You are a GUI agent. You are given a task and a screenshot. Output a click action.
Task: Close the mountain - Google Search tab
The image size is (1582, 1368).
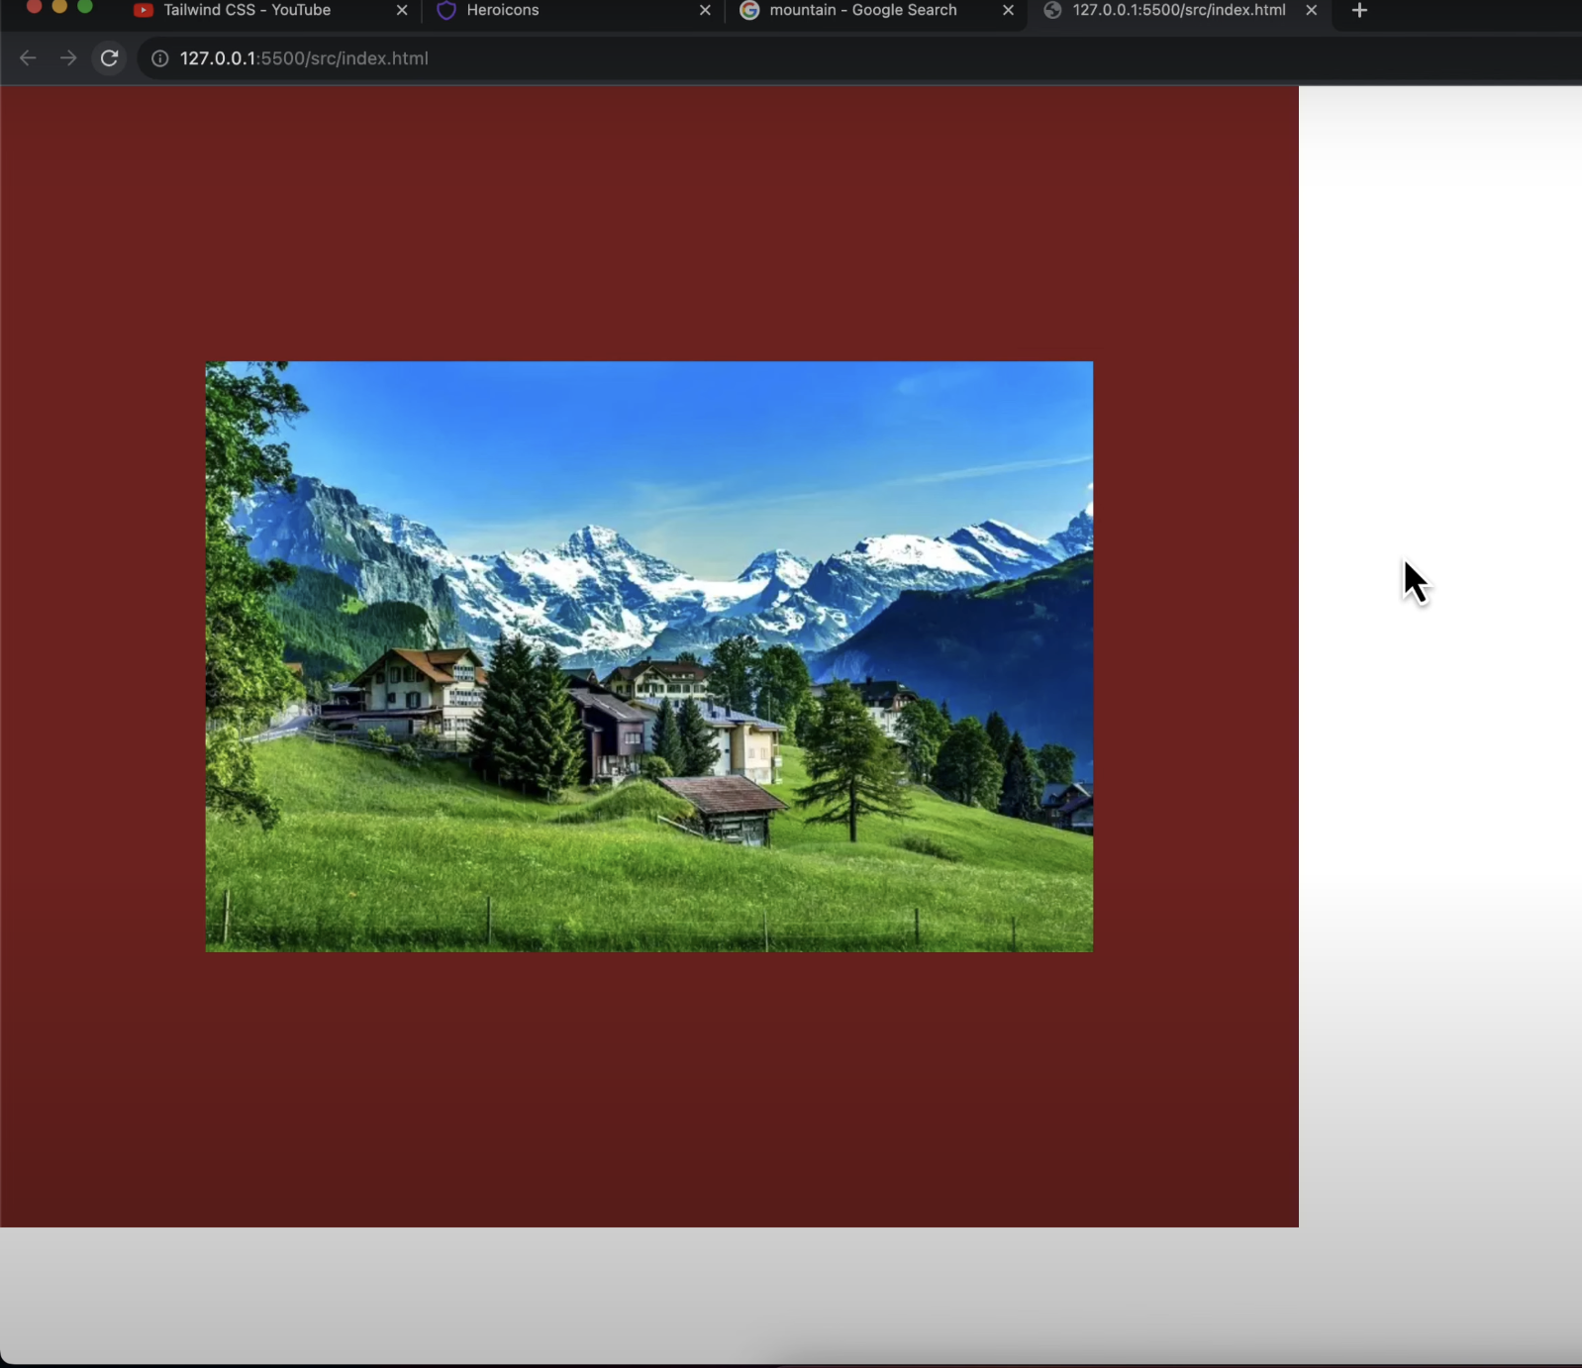coord(1008,10)
